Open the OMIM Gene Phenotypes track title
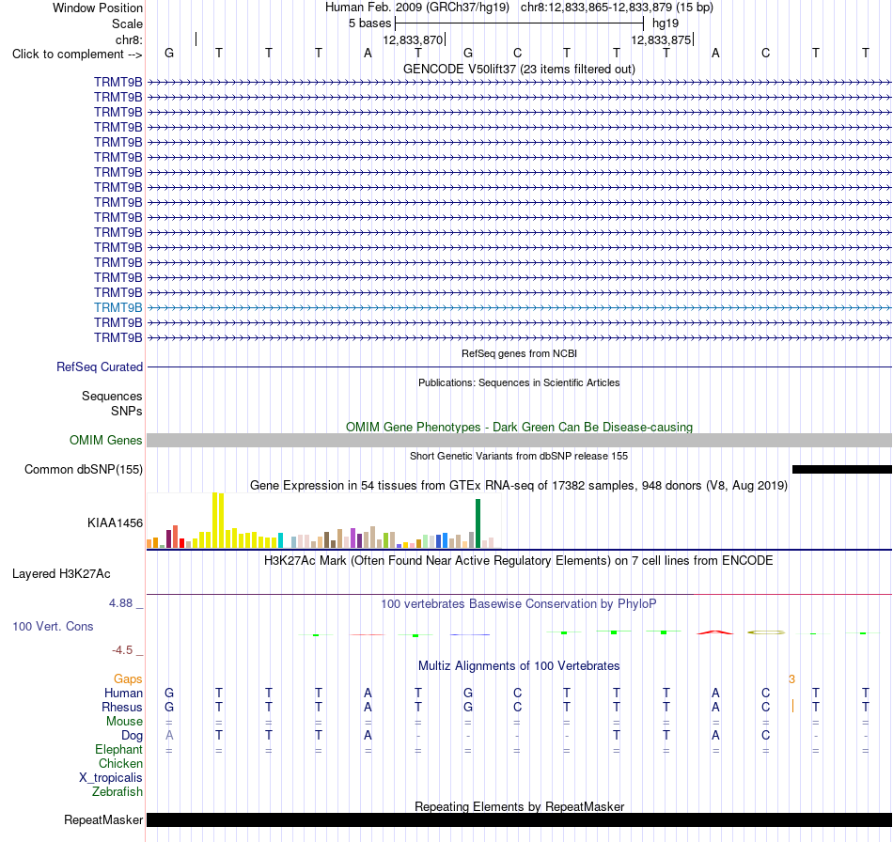Image resolution: width=893 pixels, height=842 pixels. coord(519,427)
